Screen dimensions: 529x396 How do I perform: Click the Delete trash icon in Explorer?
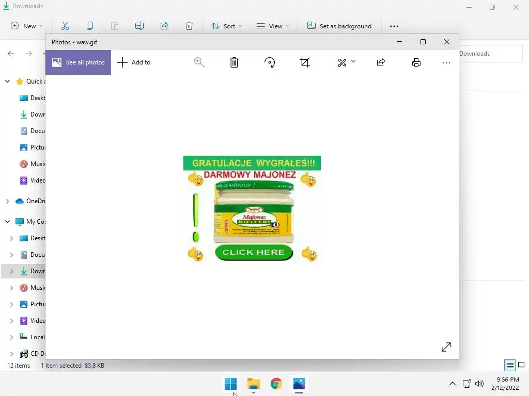(x=189, y=26)
